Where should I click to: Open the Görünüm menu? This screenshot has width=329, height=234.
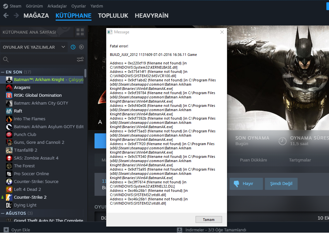coord(34,6)
